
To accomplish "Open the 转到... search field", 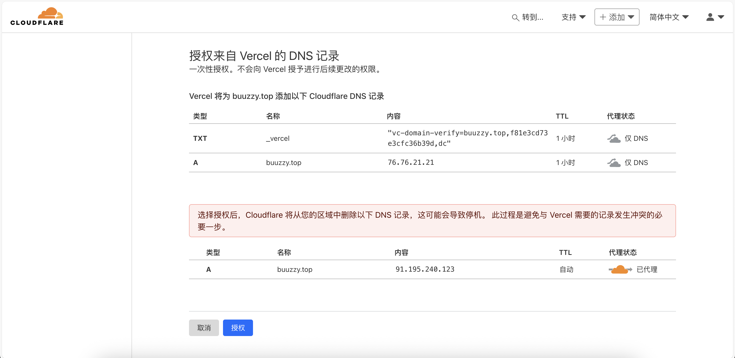I will click(x=527, y=17).
